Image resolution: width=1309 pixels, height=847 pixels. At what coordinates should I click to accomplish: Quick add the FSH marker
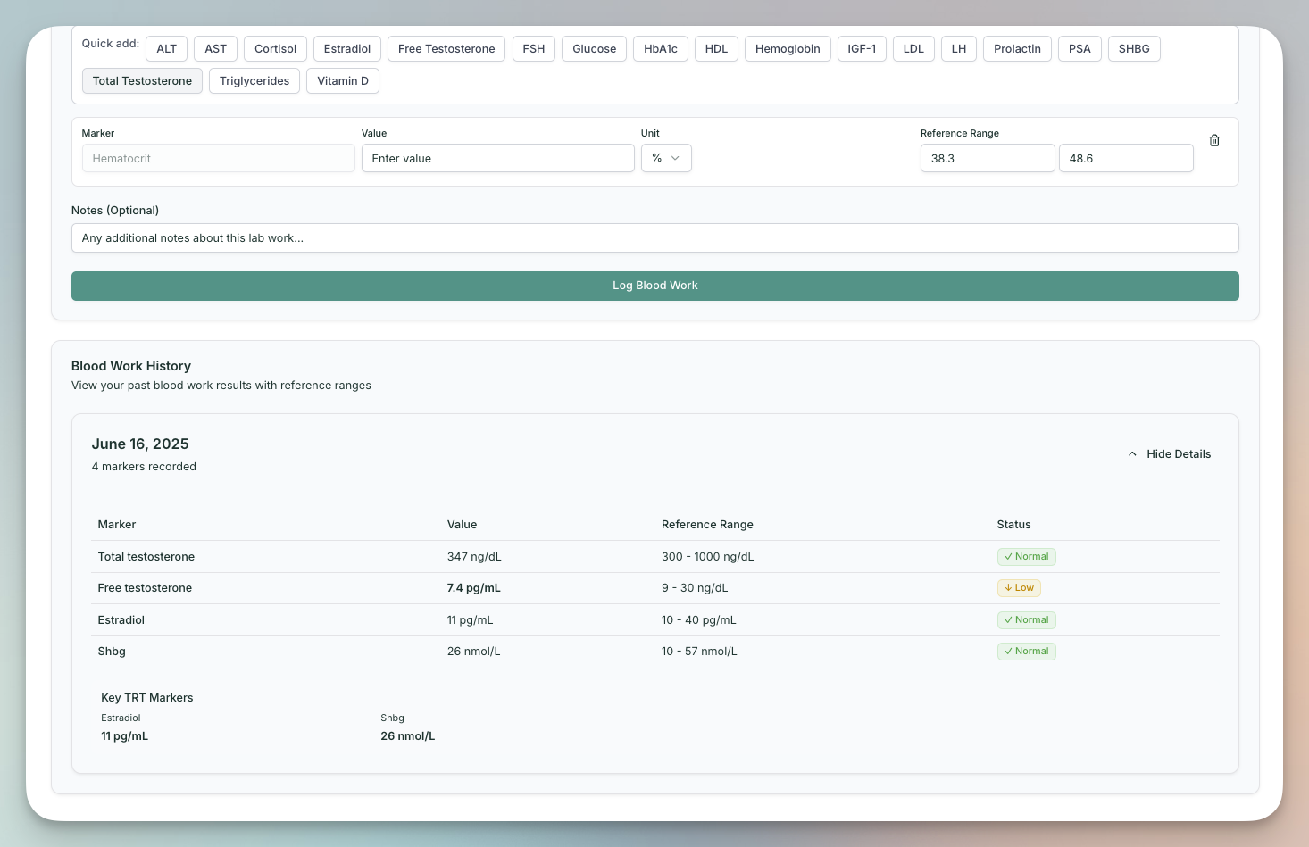coord(534,48)
